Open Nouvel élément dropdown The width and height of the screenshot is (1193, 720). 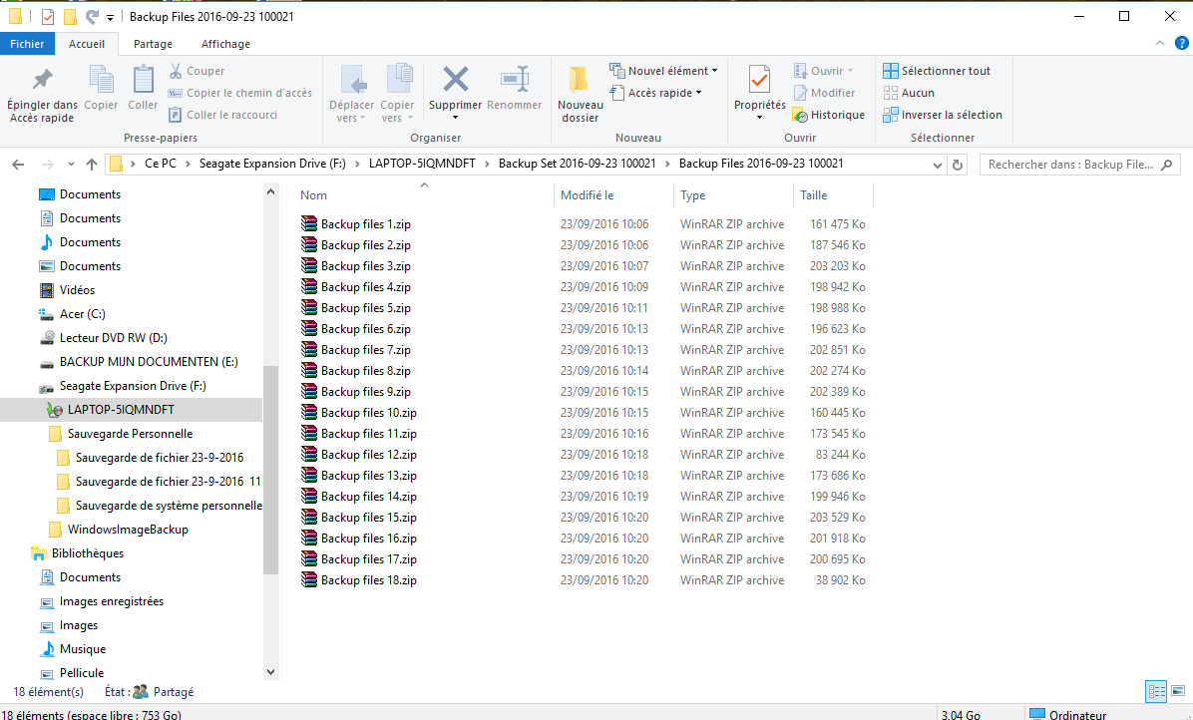coord(663,71)
